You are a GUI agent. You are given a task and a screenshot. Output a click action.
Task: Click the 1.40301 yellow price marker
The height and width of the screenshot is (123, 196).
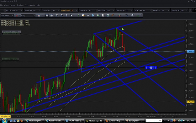click(x=191, y=102)
